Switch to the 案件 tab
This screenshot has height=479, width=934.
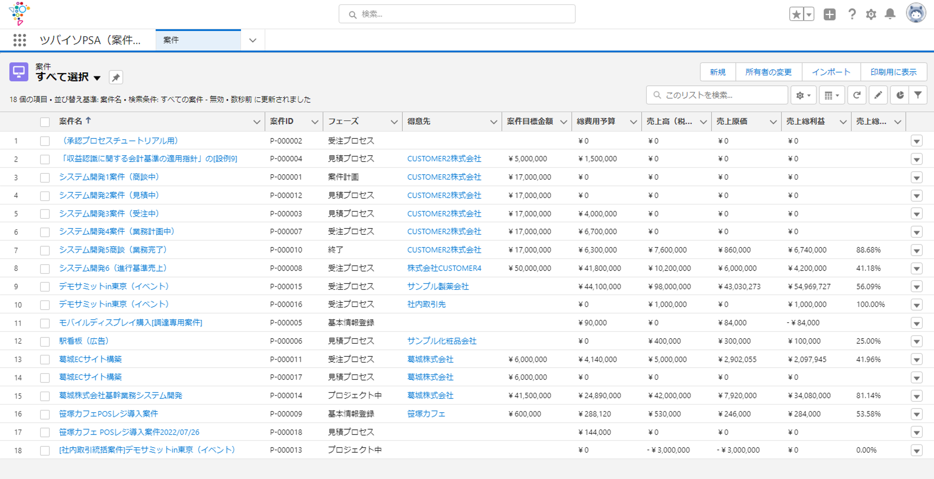(198, 40)
